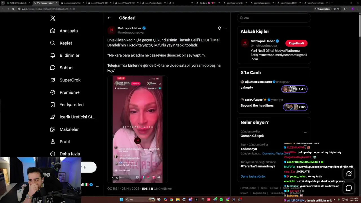
Task: Open listener avatars with +165 badge
Action: 295,107
